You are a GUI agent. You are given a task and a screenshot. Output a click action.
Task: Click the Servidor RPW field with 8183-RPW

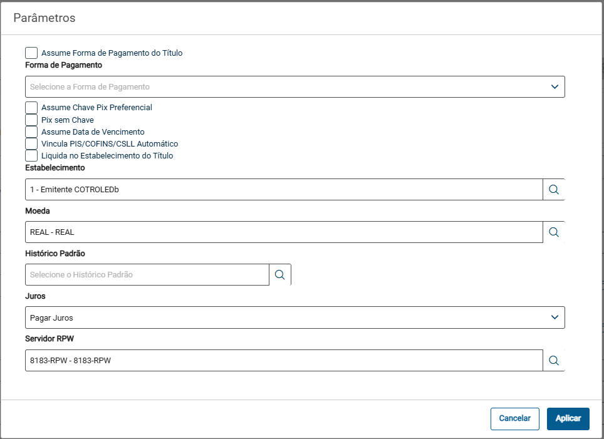(282, 360)
